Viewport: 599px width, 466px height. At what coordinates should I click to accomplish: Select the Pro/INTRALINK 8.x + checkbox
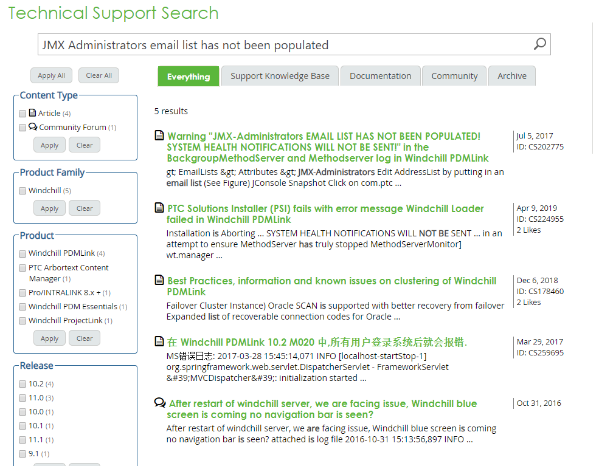[x=23, y=293]
